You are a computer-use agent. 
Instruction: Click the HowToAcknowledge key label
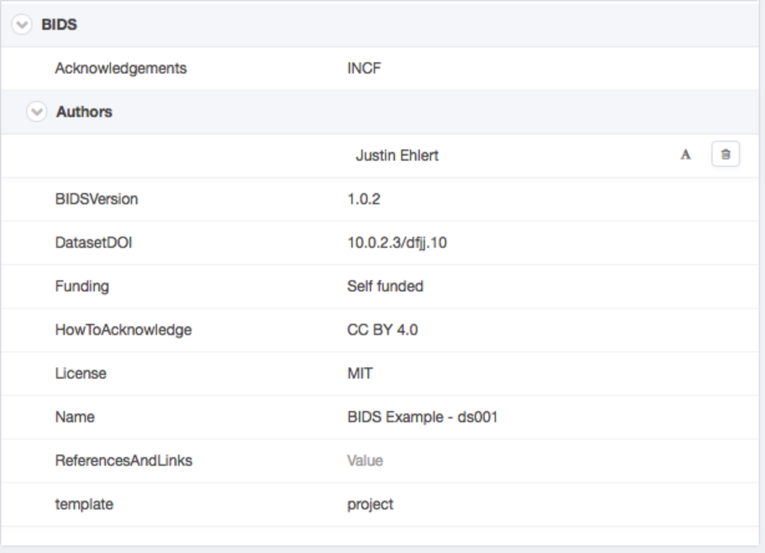(x=123, y=330)
